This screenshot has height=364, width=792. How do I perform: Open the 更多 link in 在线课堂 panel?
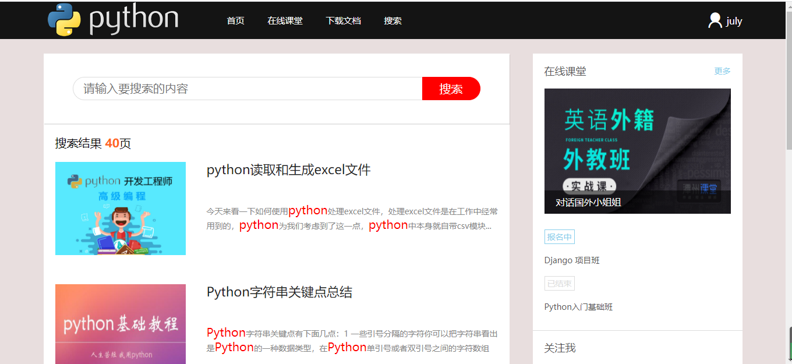point(722,70)
